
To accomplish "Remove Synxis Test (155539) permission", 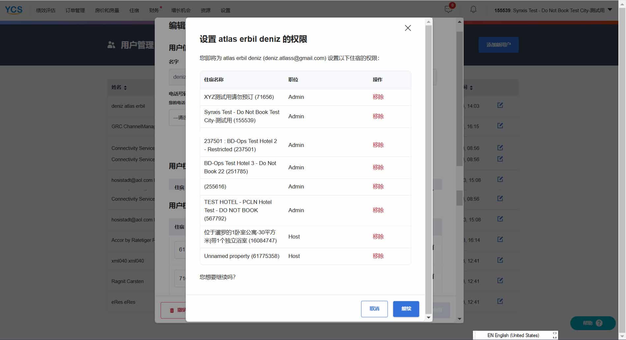I will 378,116.
